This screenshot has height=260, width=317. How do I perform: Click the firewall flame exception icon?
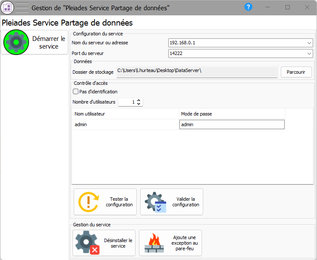(154, 243)
